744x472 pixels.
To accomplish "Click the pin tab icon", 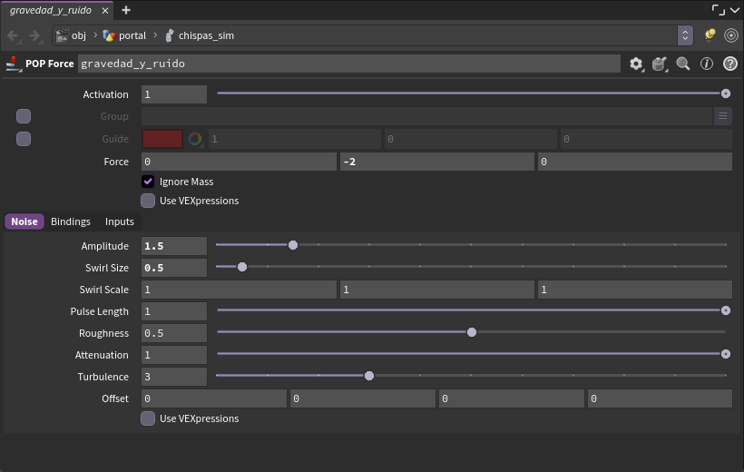I will [x=710, y=35].
